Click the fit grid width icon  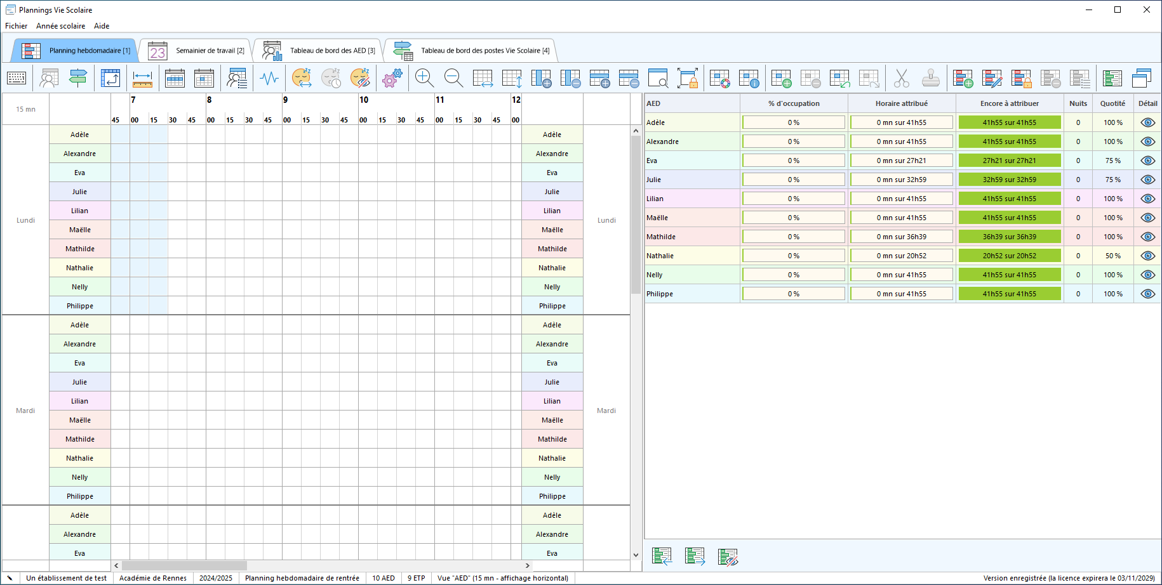point(483,78)
